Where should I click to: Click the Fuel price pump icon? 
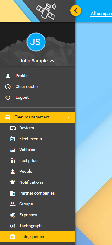tap(13, 161)
